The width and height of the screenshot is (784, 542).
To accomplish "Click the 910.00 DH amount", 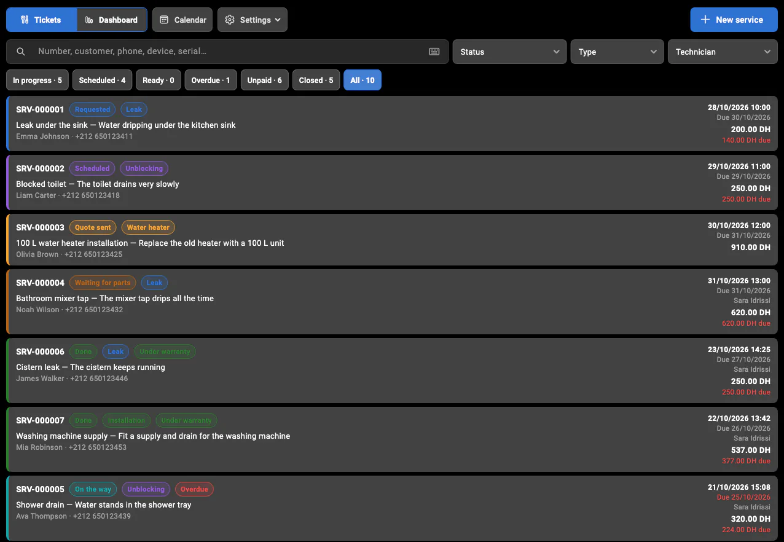I will (x=750, y=247).
